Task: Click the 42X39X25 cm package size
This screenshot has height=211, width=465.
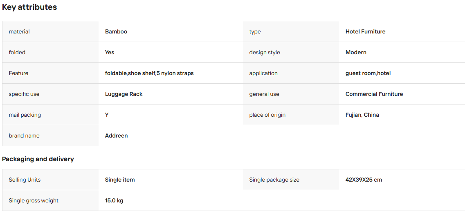Action: (x=364, y=180)
